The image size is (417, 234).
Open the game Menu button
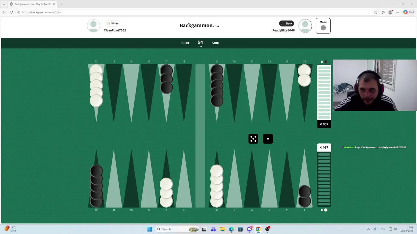(323, 26)
